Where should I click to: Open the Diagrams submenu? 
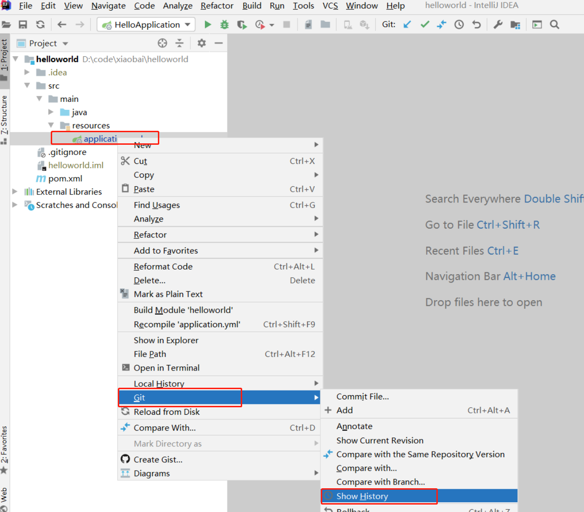coord(220,473)
